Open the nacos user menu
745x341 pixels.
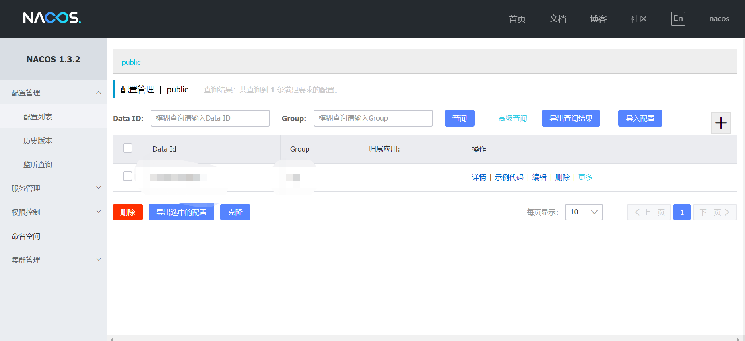pos(719,19)
